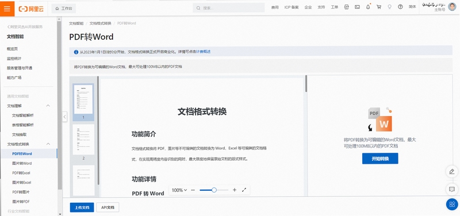Select 图片转Word in the sidebar
The width and height of the screenshot is (460, 216).
click(22, 163)
